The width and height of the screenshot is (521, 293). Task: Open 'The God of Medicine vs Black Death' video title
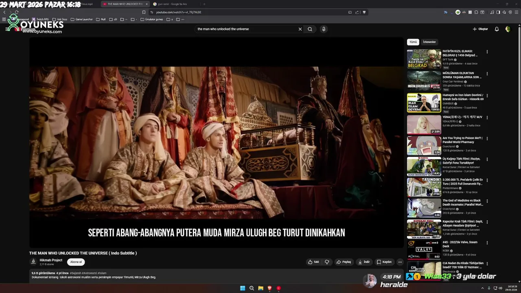pos(463,202)
